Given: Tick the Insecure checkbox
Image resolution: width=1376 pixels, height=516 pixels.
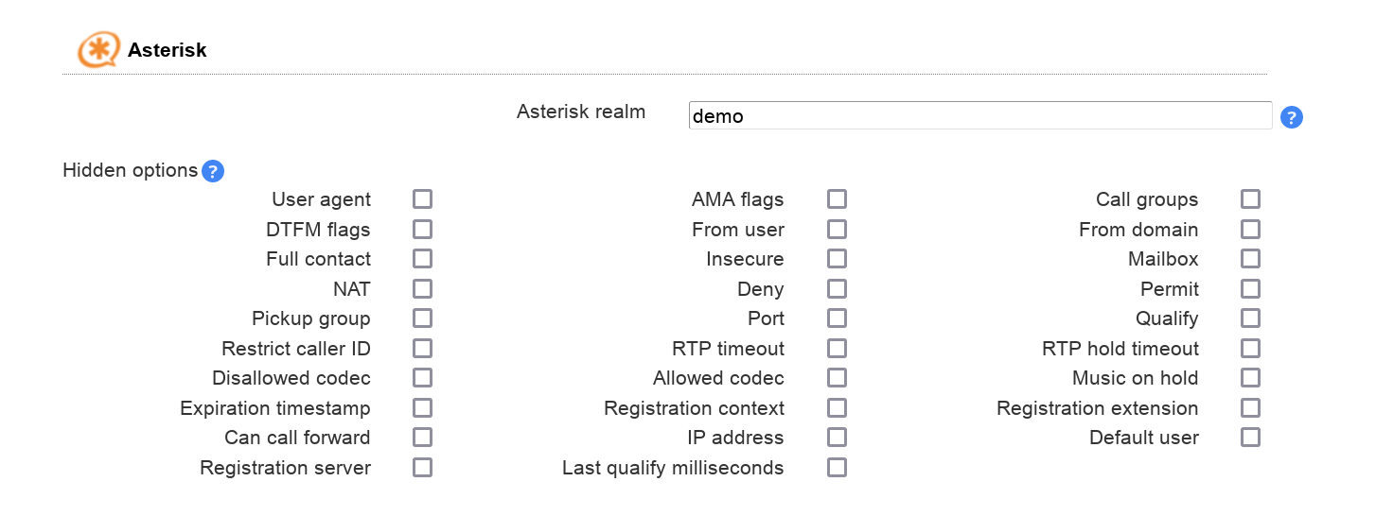Looking at the screenshot, I should (x=837, y=259).
